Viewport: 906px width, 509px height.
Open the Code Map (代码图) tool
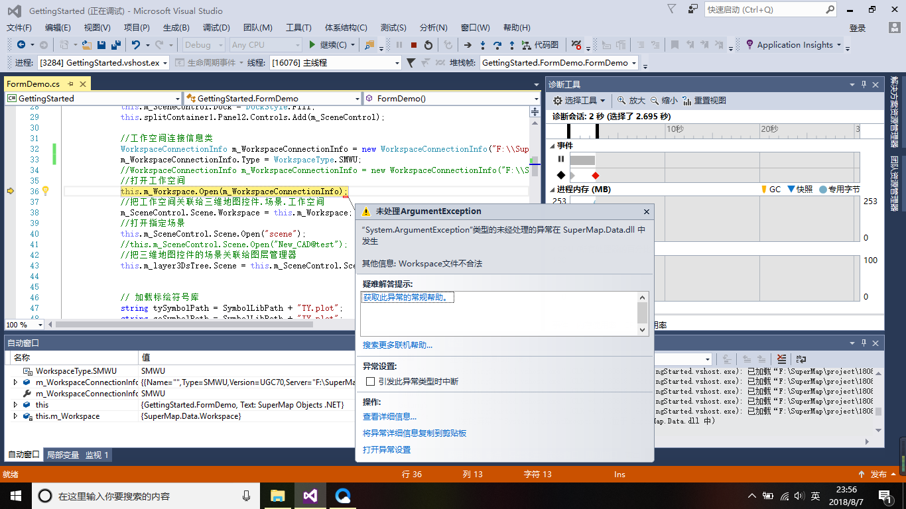(541, 45)
